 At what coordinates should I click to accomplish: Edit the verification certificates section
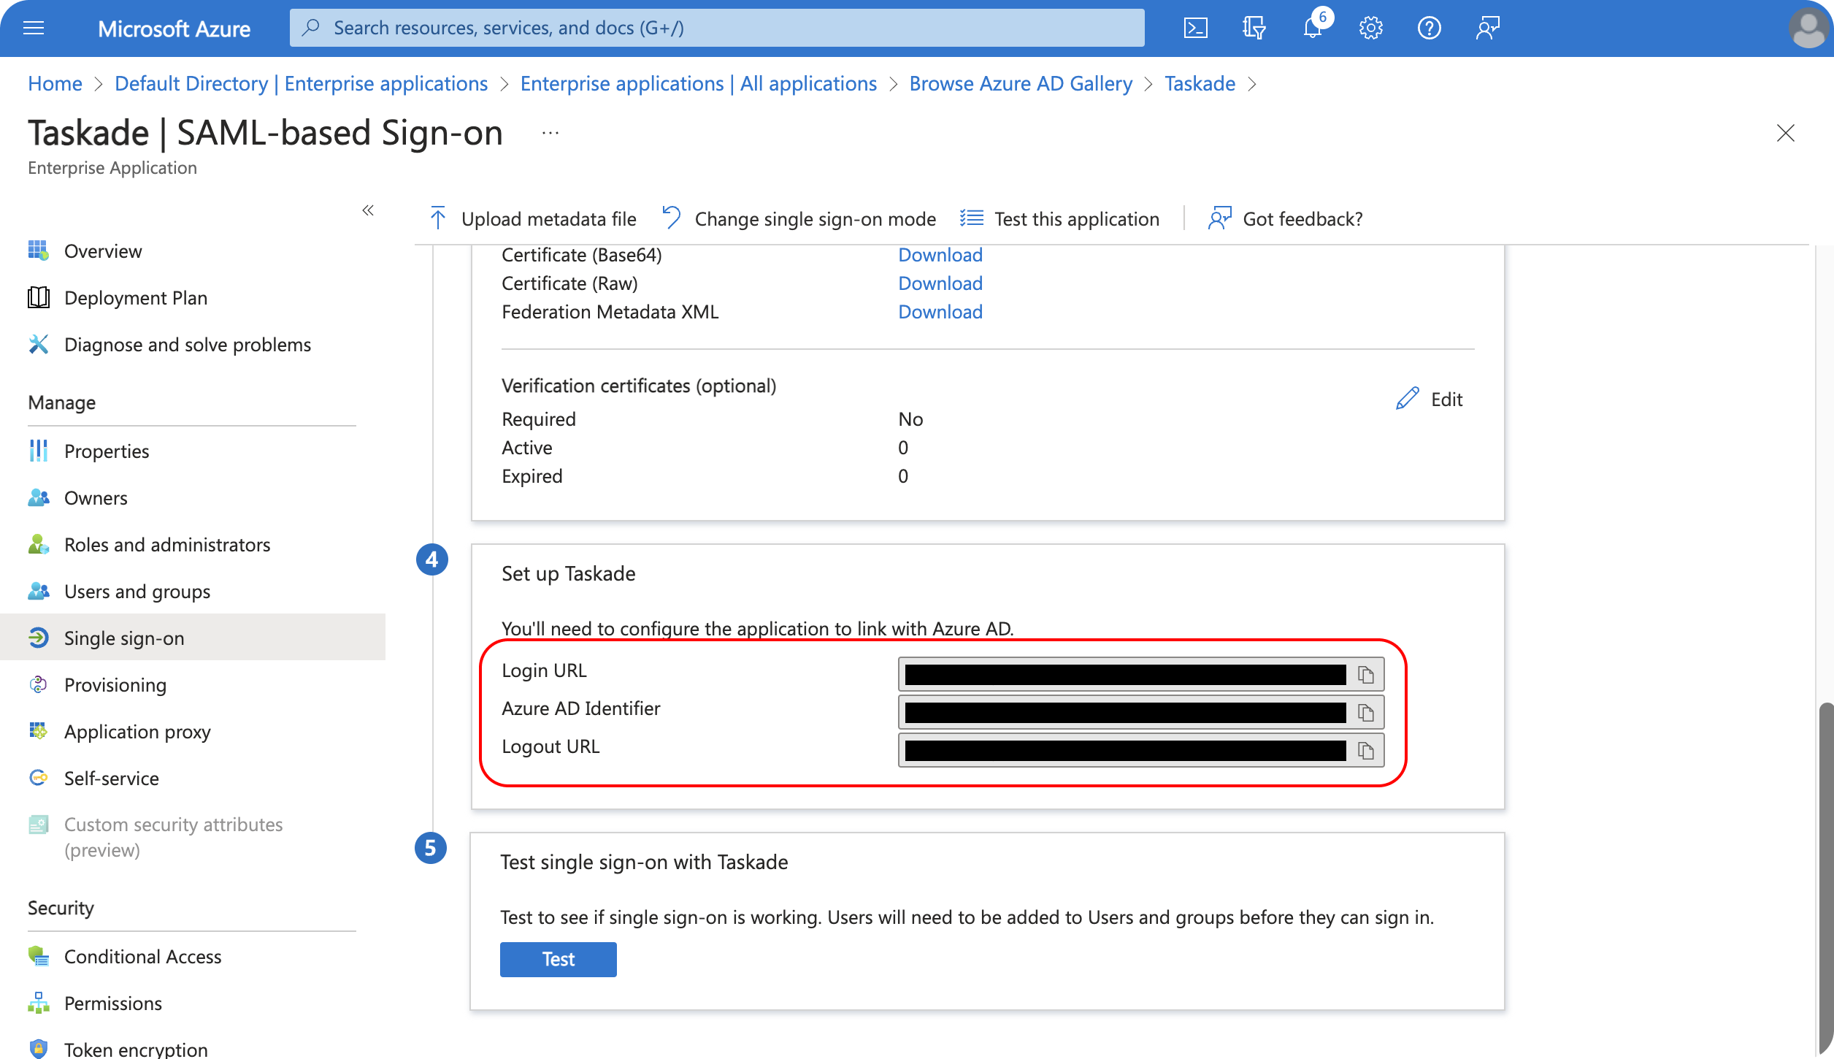click(x=1430, y=399)
